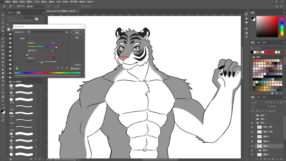Expand the 群組 7 layer group
Viewport: 286px width, 161px height.
click(256, 115)
